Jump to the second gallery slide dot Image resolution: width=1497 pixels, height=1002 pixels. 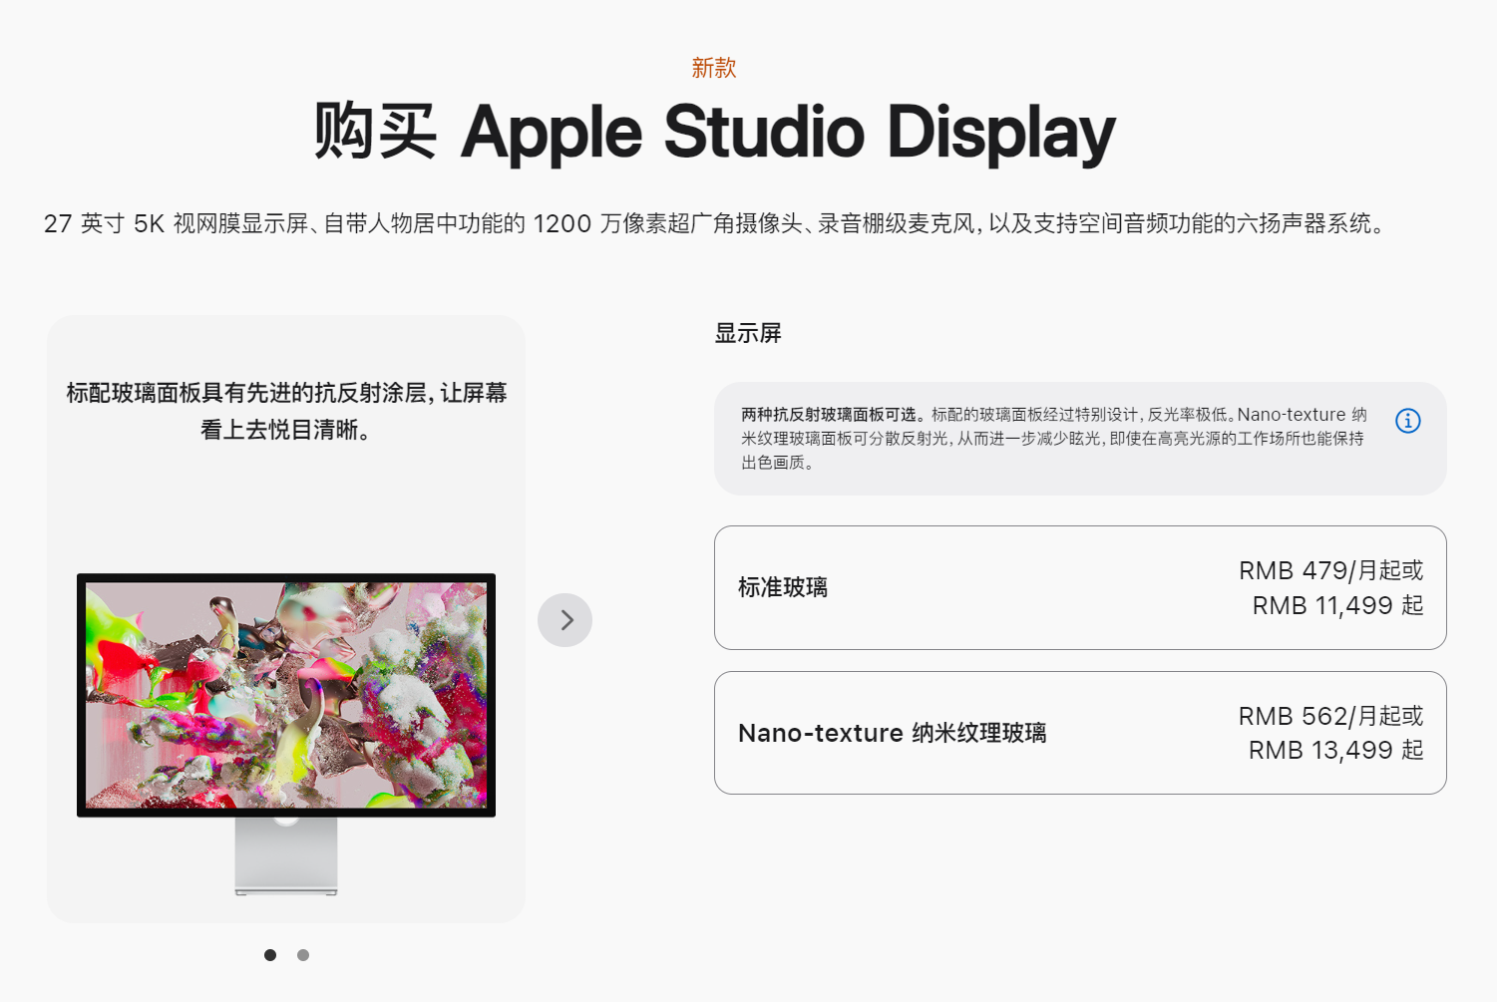pos(303,955)
